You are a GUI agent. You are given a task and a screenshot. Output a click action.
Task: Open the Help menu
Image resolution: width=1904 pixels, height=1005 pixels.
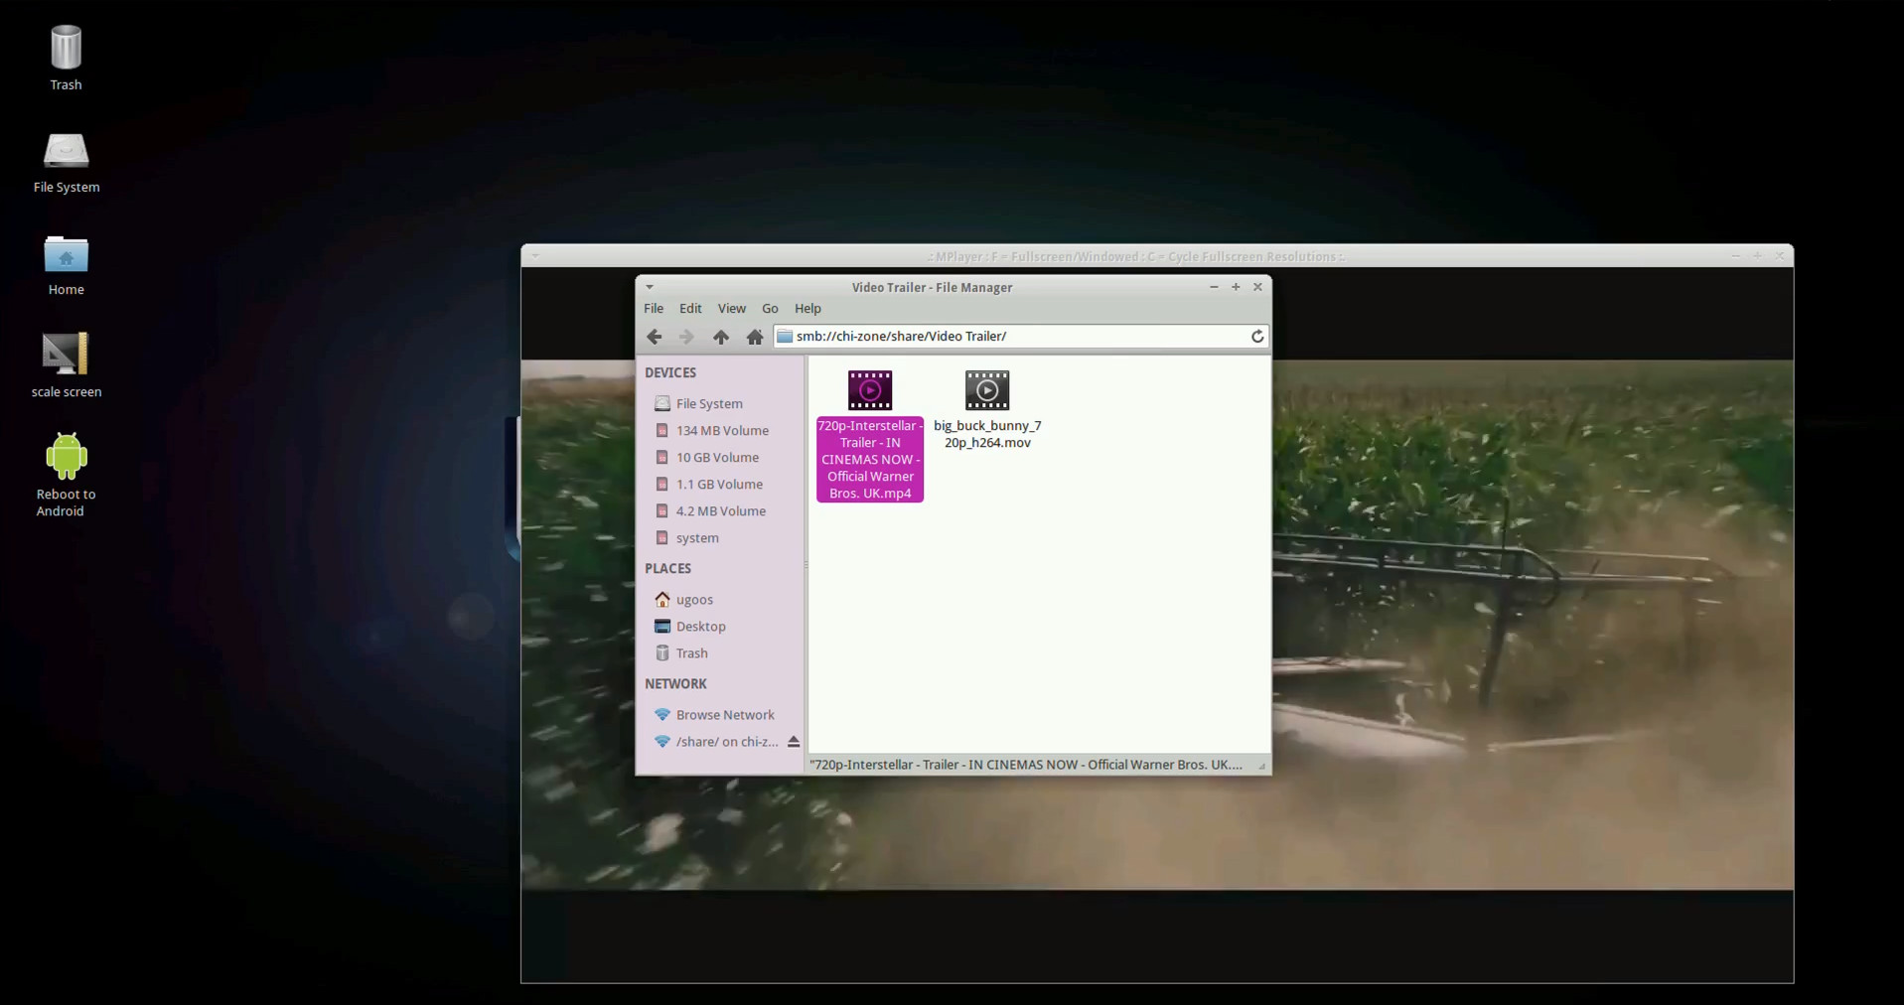click(807, 309)
